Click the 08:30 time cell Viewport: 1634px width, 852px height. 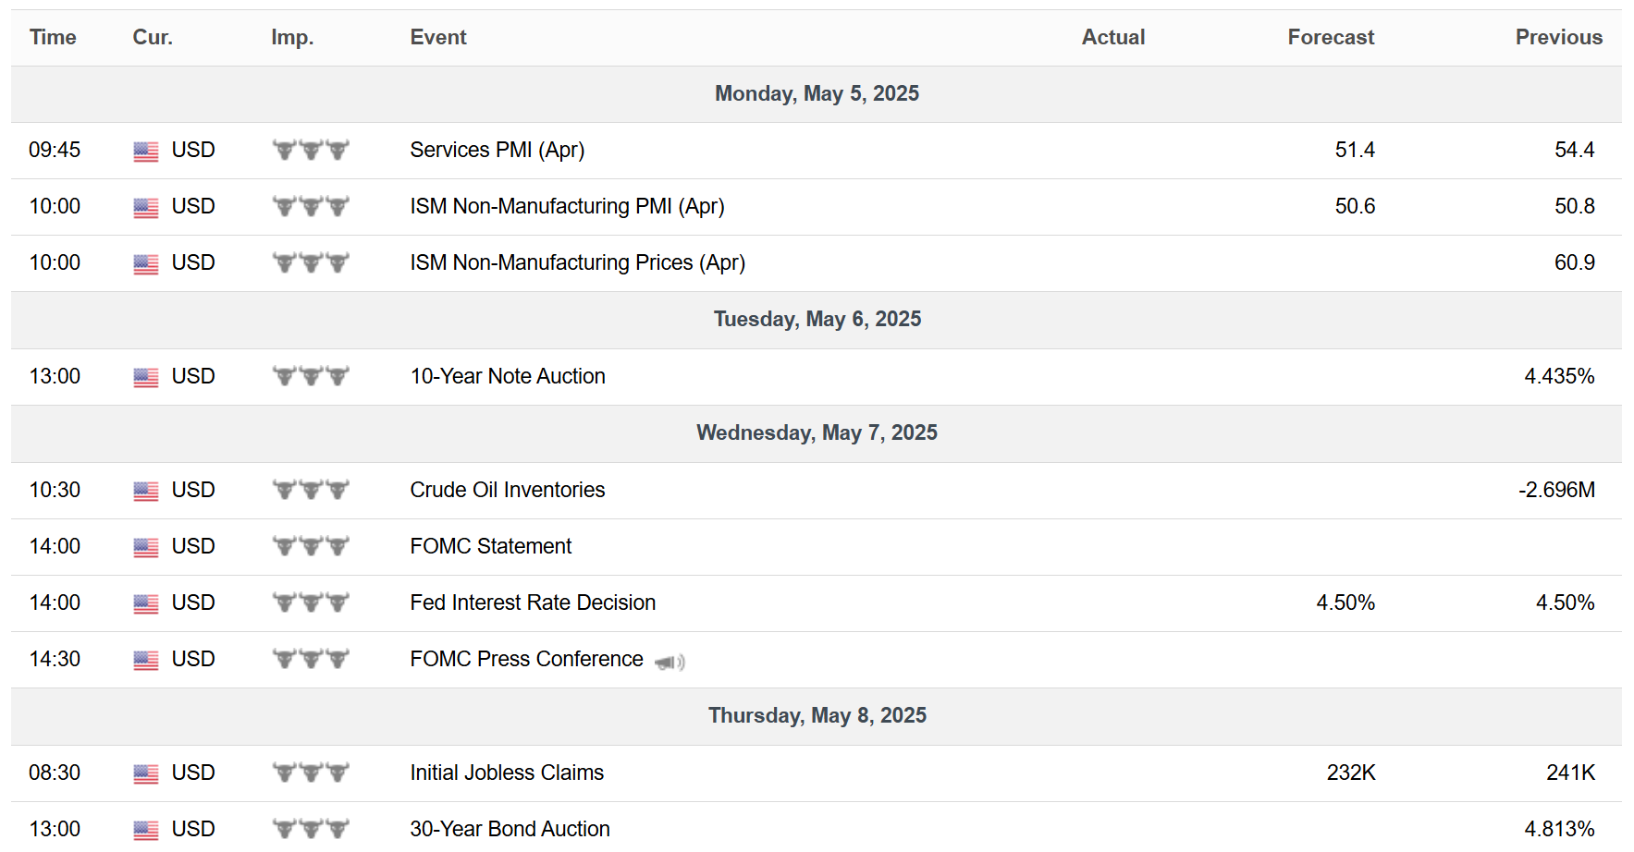coord(55,773)
